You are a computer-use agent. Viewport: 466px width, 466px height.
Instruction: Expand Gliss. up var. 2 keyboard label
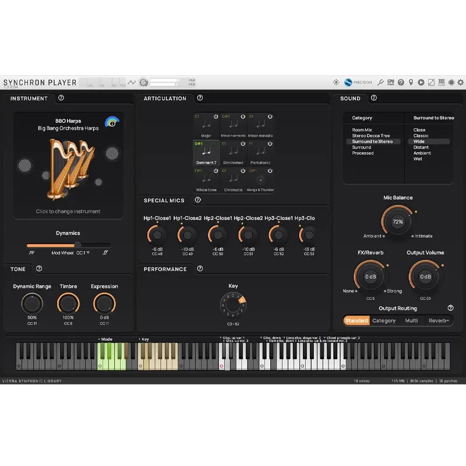coord(236,341)
